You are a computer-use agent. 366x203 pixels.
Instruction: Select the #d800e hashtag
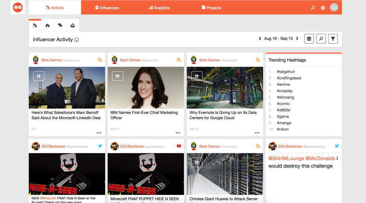click(283, 110)
